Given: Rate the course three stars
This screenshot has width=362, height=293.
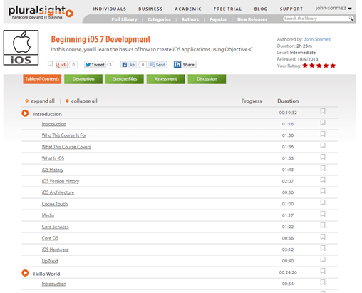Looking at the screenshot, I should click(319, 66).
